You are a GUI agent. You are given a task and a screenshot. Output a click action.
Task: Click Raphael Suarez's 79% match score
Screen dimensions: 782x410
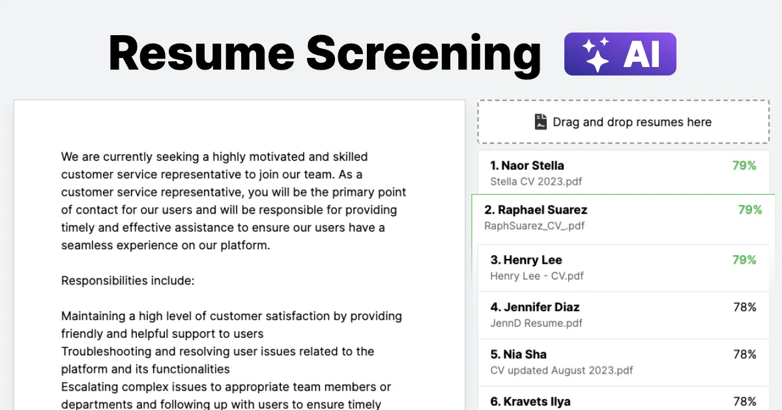pyautogui.click(x=750, y=210)
